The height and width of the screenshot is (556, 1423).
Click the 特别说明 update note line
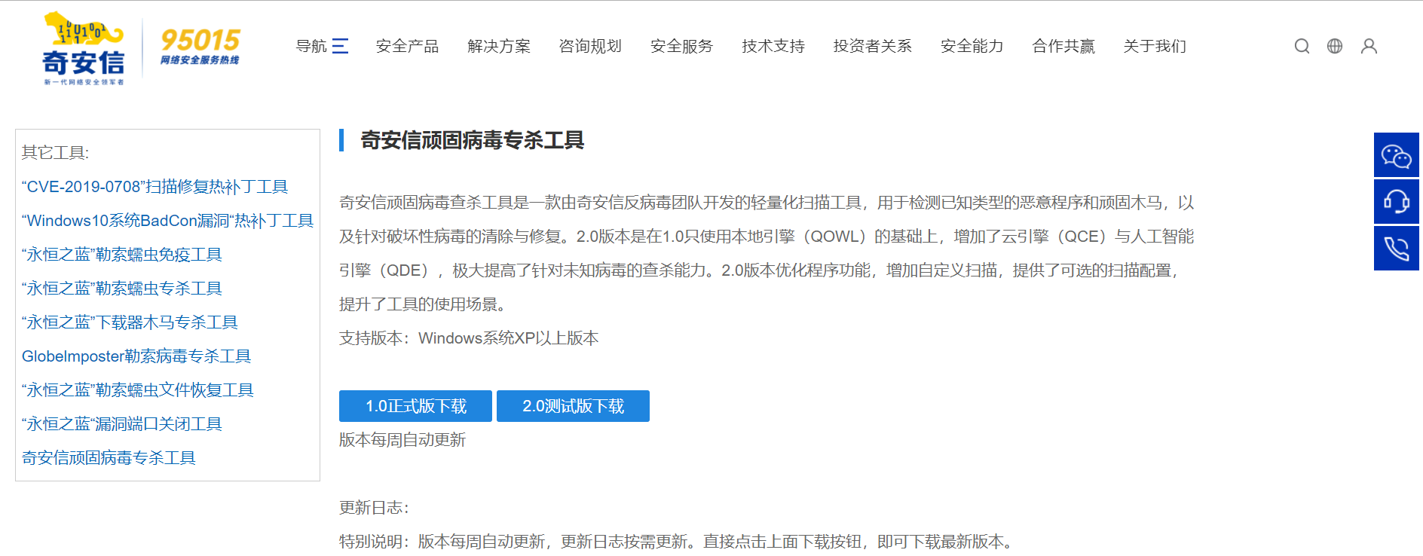[x=678, y=542]
